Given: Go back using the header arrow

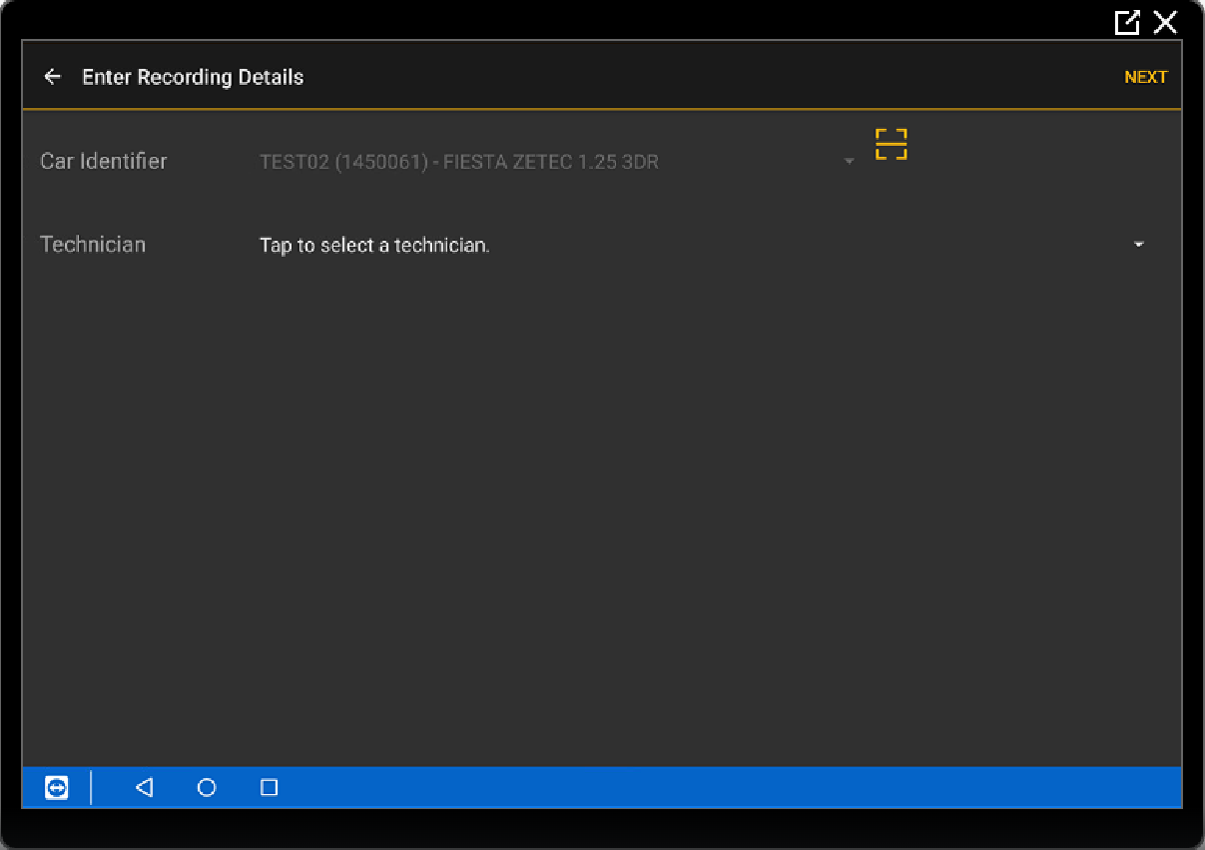Looking at the screenshot, I should (x=53, y=77).
